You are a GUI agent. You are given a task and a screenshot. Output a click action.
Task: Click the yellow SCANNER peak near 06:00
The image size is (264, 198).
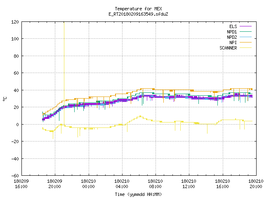[x=140, y=116]
